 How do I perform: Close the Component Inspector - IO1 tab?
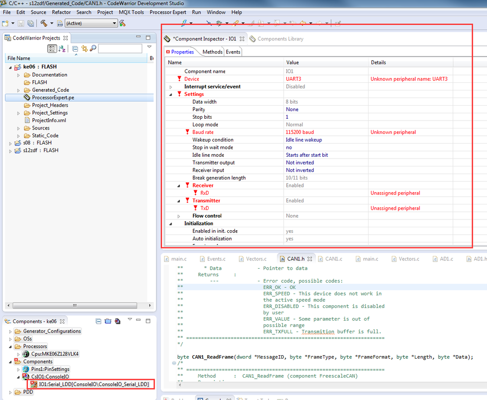click(x=242, y=39)
